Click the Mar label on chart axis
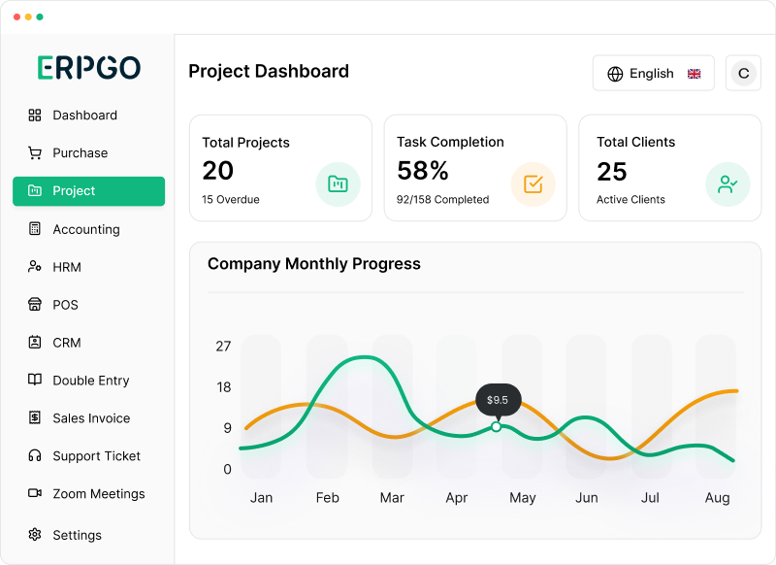Screen dimensions: 776x565 392,497
